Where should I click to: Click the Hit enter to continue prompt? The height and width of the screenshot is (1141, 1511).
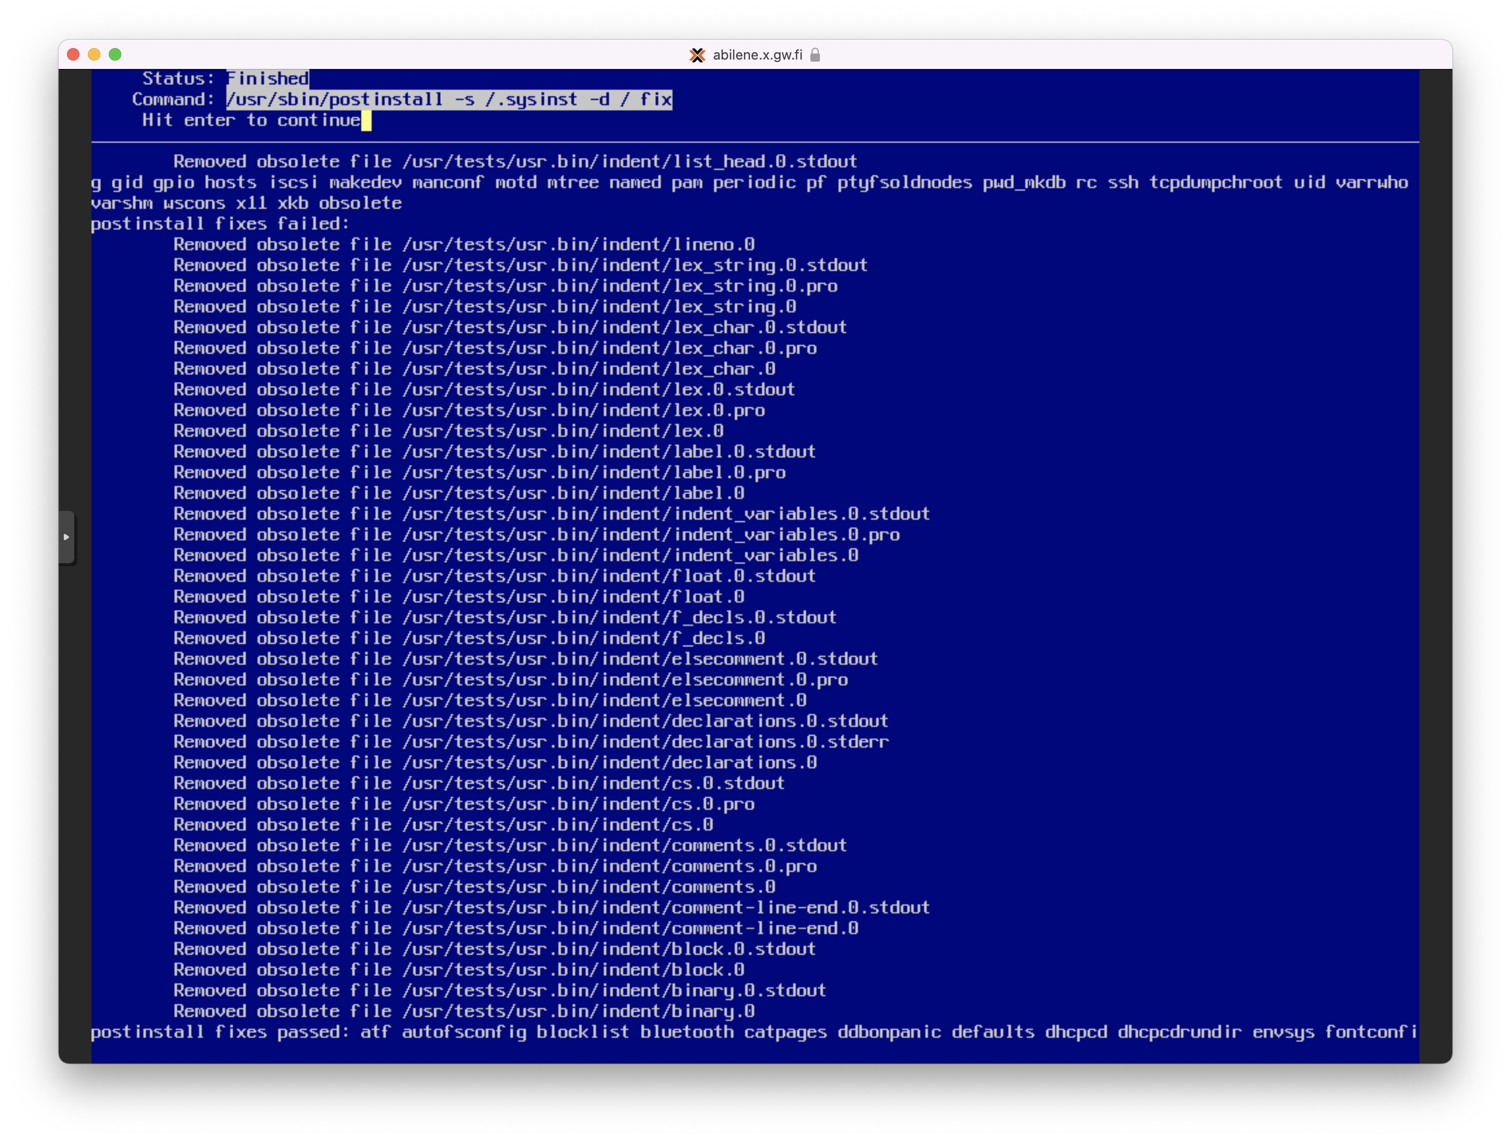point(251,121)
